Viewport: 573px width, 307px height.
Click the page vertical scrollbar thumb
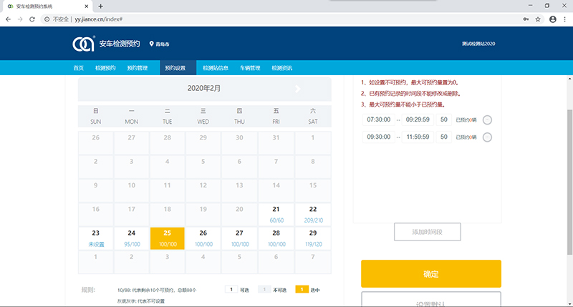[569, 182]
